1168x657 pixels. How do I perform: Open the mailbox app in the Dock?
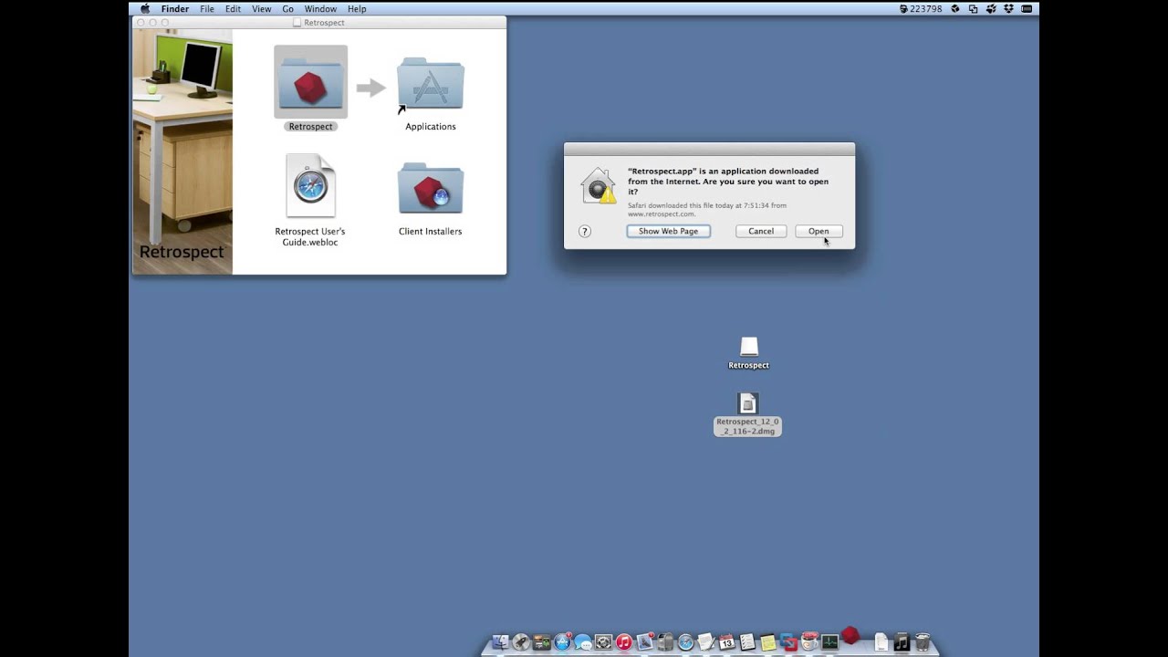(x=666, y=642)
